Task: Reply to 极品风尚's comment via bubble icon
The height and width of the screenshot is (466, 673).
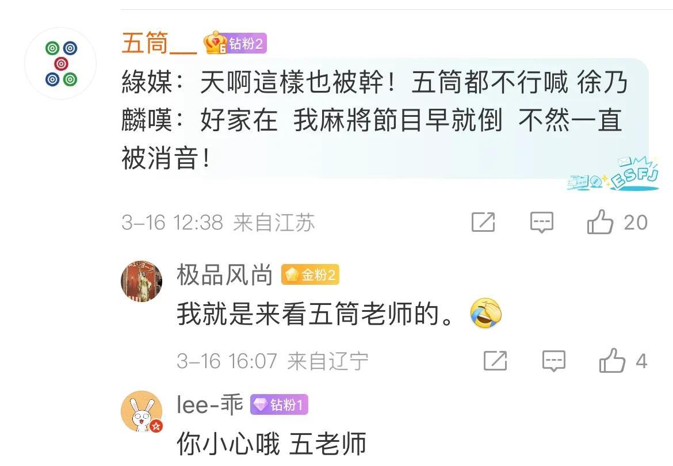Action: click(554, 361)
